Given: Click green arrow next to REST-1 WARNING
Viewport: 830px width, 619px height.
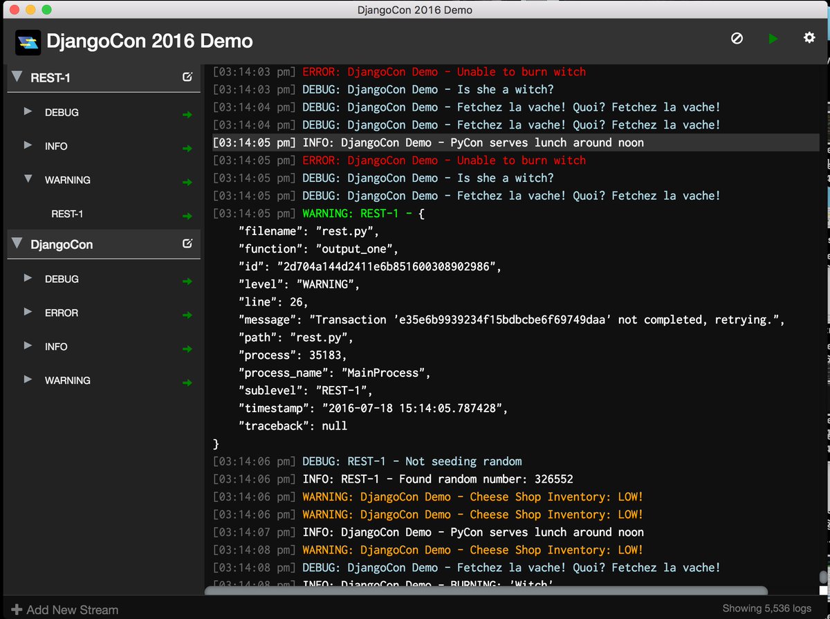Looking at the screenshot, I should coord(187,183).
